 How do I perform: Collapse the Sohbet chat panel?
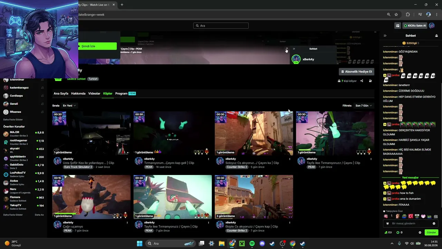pos(385,36)
